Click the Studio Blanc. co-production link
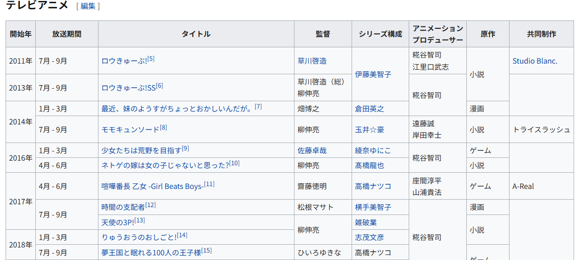Screen dimensions: 588x260 click(535, 61)
